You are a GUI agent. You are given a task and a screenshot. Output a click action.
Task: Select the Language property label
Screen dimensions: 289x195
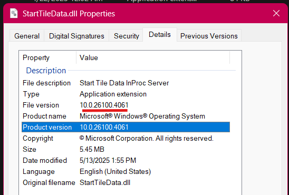tap(38, 171)
